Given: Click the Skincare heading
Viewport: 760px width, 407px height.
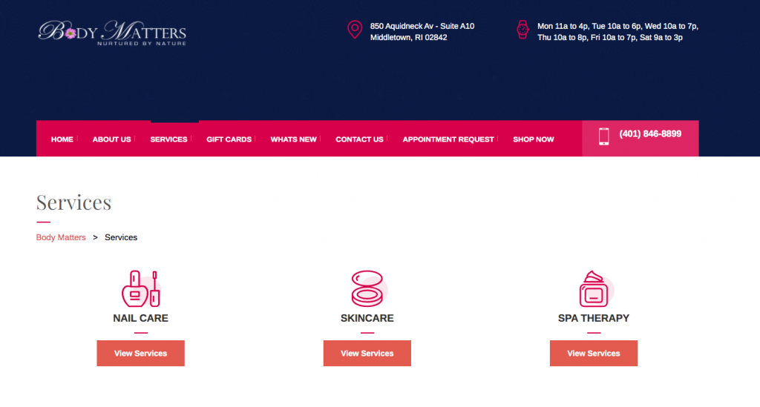Looking at the screenshot, I should coord(367,319).
